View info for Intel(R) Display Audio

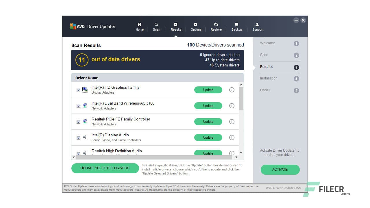click(x=232, y=138)
